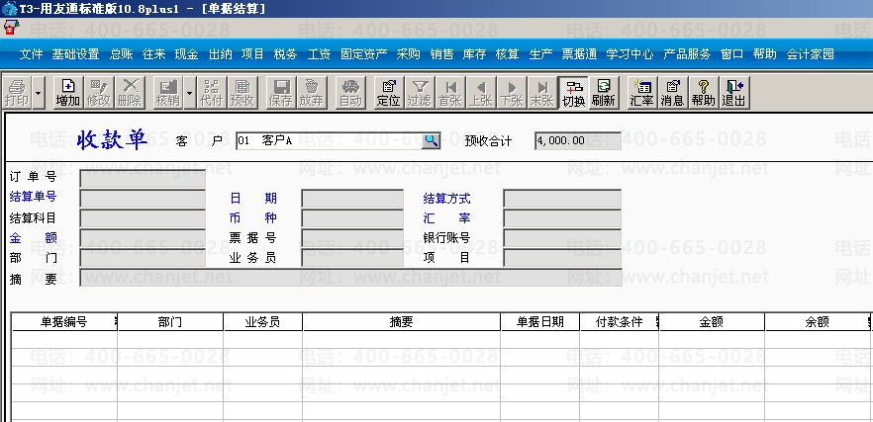Open the 现金 menu
The image size is (873, 422).
(186, 54)
